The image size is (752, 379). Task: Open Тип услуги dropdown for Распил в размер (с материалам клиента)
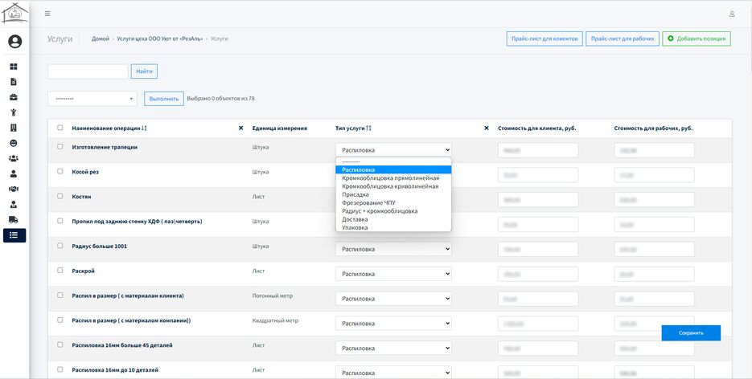pos(393,299)
